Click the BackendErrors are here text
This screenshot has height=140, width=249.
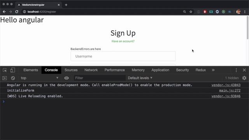click(x=86, y=49)
